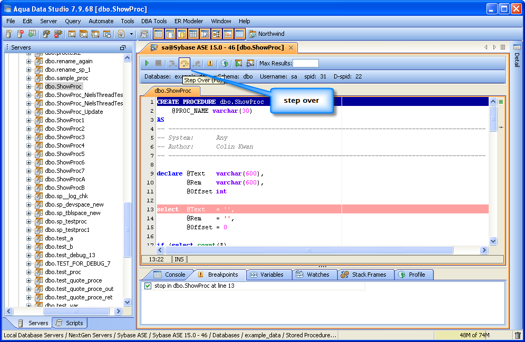
Task: Click the Step Over debugger icon
Action: tap(184, 63)
